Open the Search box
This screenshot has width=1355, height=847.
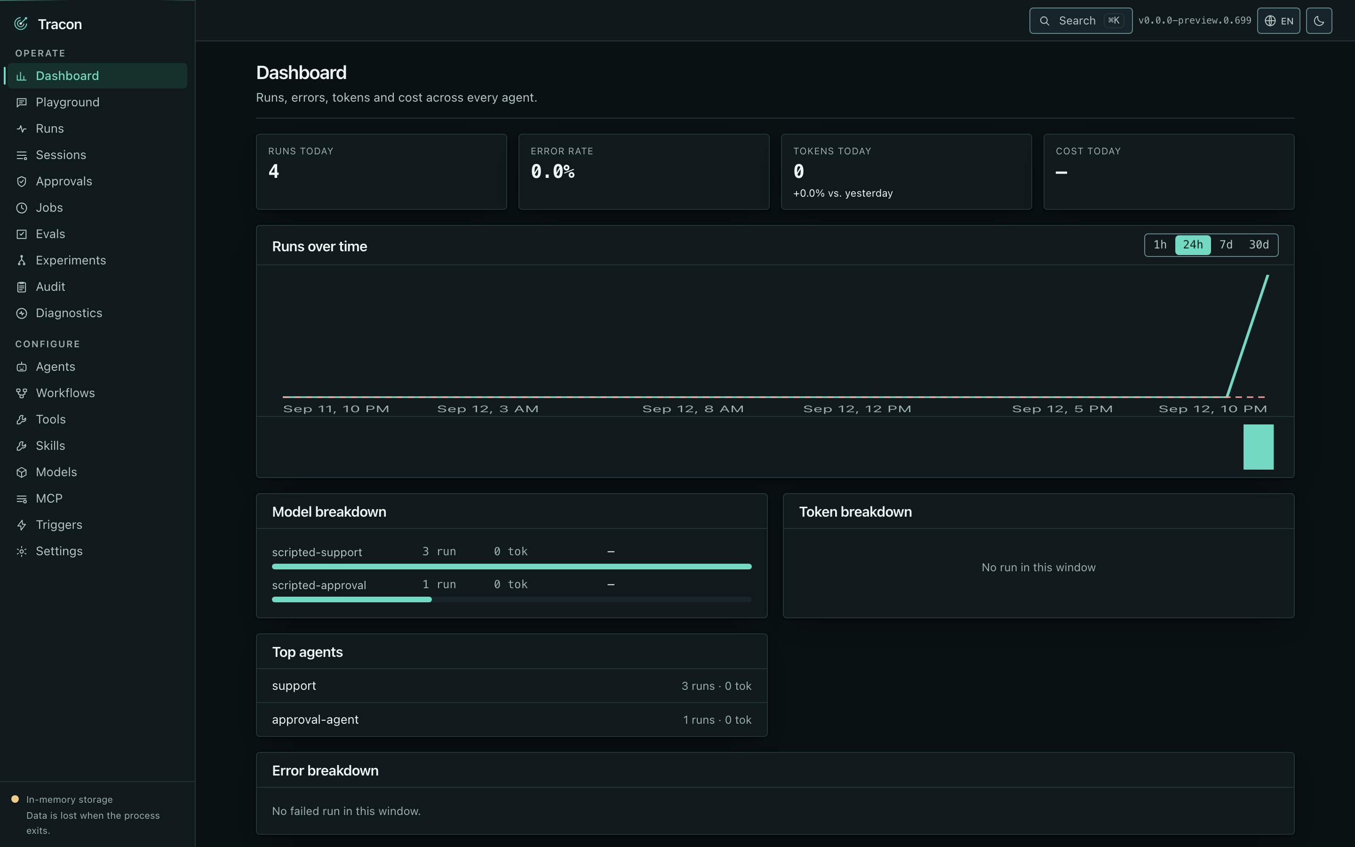[x=1081, y=21]
